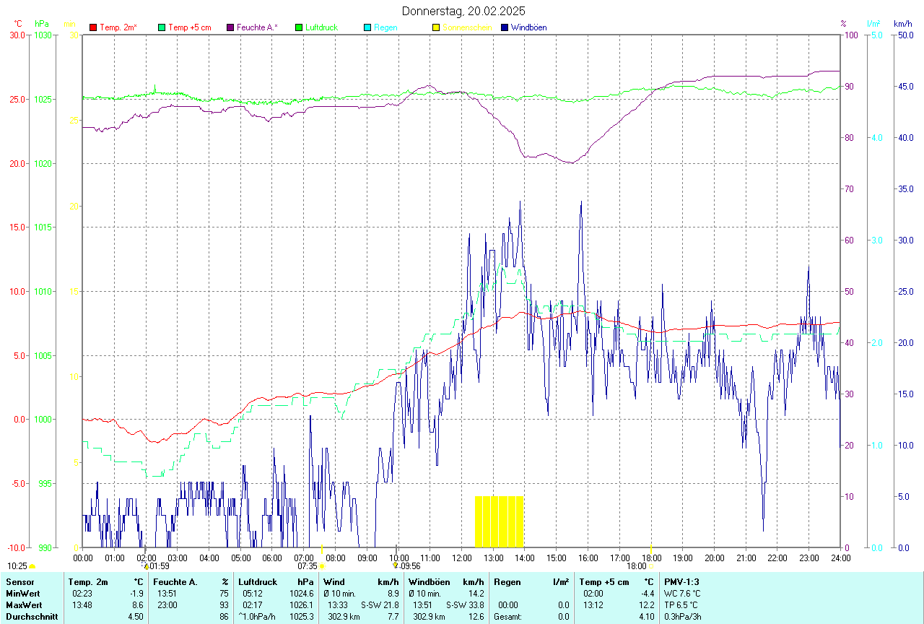Click the blue Windböen legend swatch
The height and width of the screenshot is (624, 924).
pos(505,27)
